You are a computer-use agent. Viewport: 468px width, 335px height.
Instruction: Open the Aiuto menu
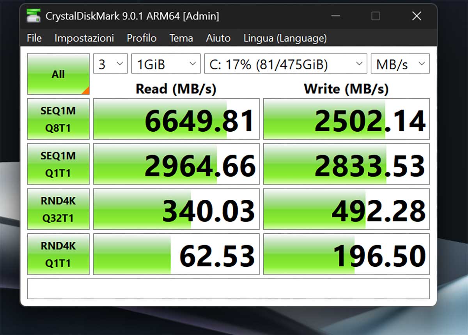click(218, 38)
